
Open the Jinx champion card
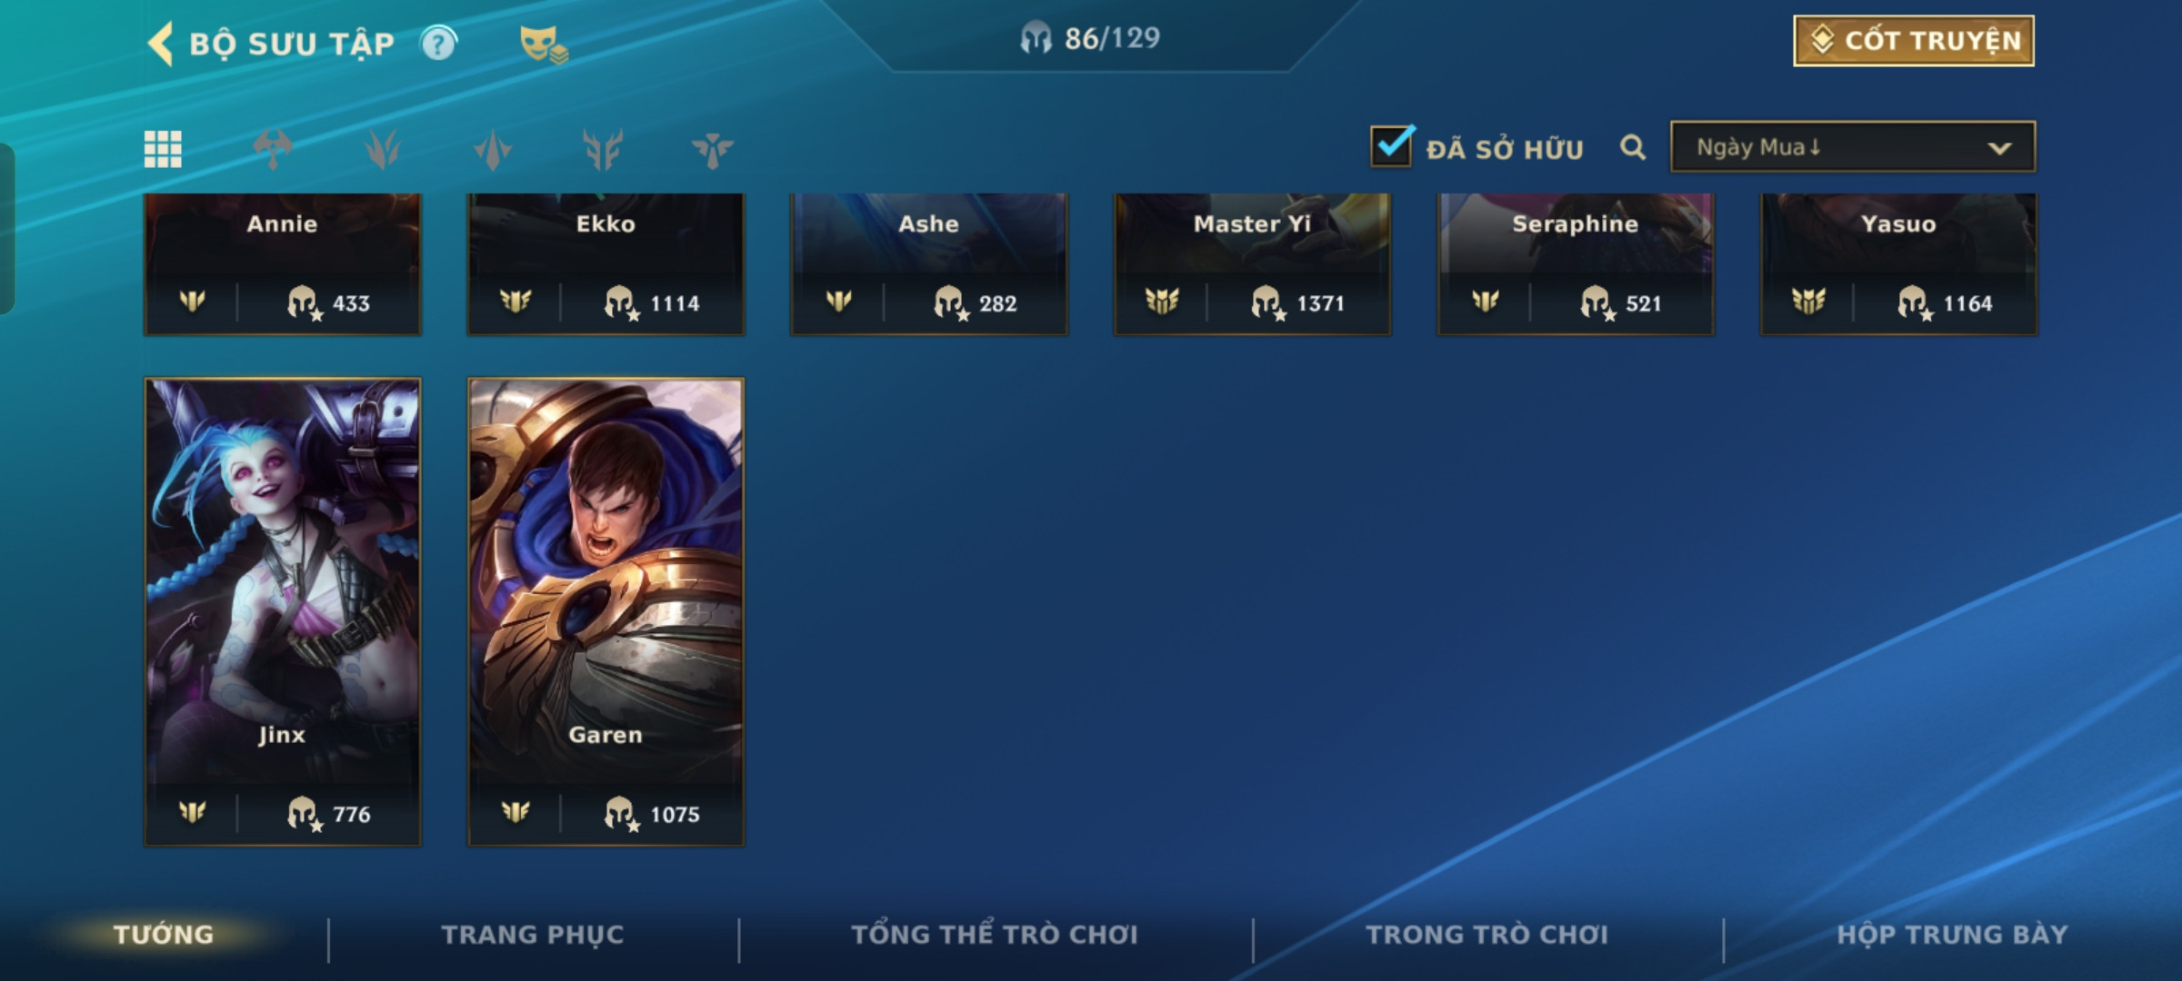(283, 612)
